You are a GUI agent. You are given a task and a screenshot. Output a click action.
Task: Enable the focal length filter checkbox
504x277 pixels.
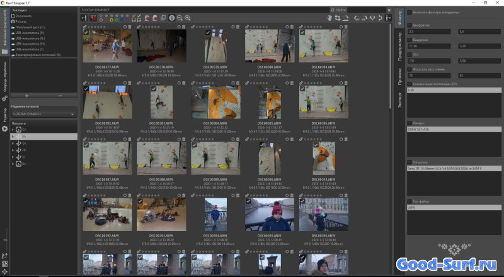click(x=409, y=69)
